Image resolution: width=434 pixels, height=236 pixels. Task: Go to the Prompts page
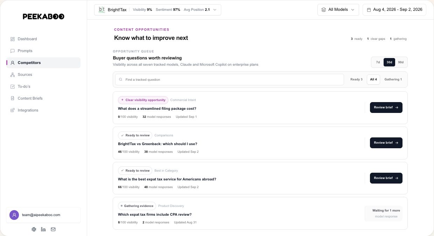click(43, 51)
